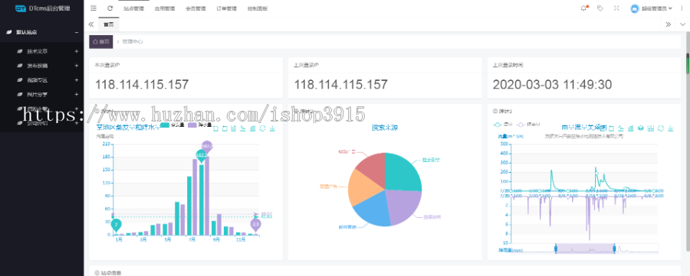The height and width of the screenshot is (276, 690).
Task: Download rainfall-flow chart via save icon
Action: (671, 128)
